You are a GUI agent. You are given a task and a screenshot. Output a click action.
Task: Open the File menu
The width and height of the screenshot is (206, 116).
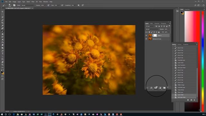[x=6, y=2]
